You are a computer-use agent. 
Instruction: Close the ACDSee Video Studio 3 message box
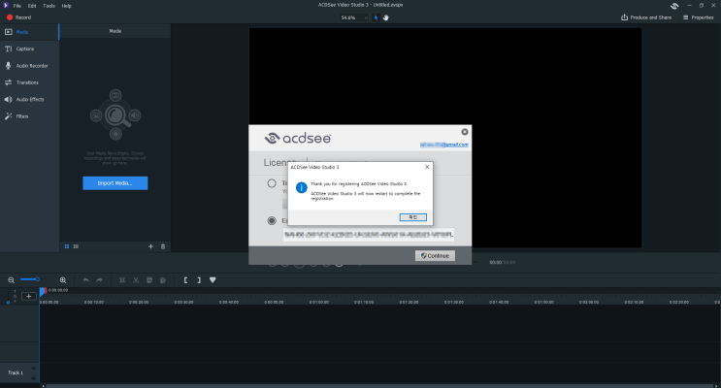coord(427,167)
